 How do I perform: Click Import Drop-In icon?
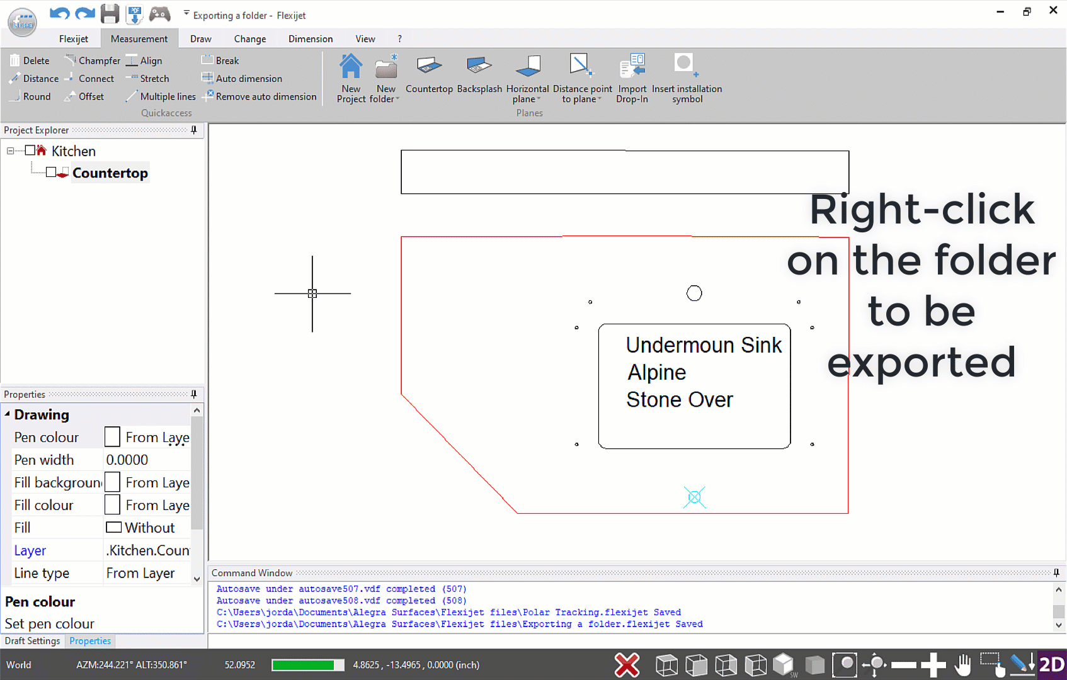(x=632, y=66)
